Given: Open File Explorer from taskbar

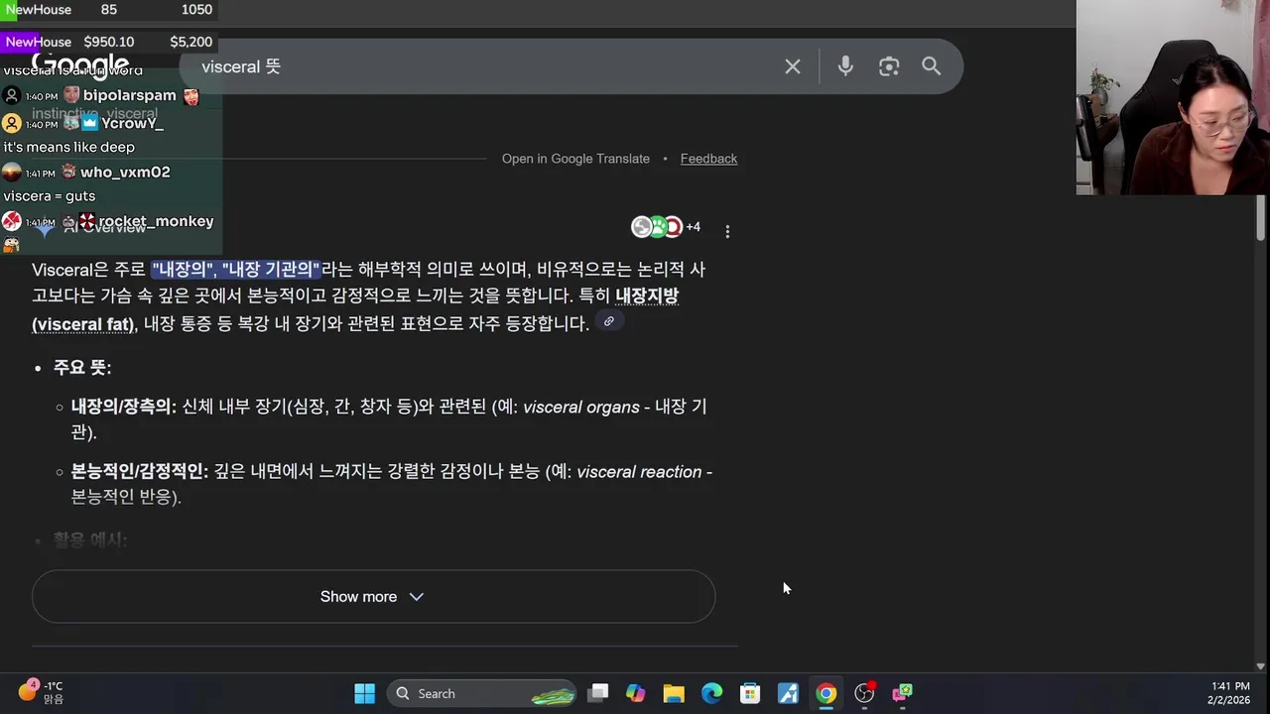Looking at the screenshot, I should point(674,693).
